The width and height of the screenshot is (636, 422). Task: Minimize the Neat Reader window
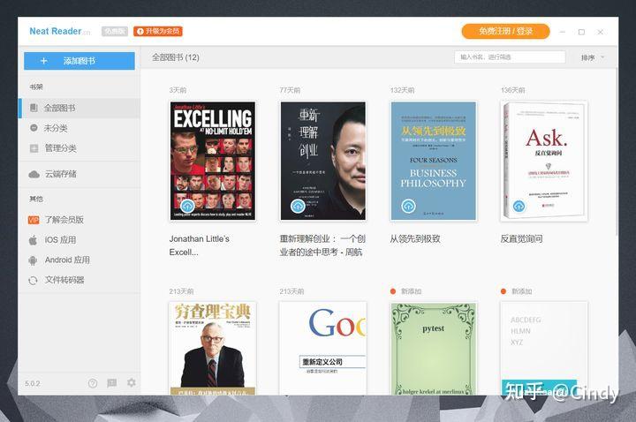pos(562,32)
